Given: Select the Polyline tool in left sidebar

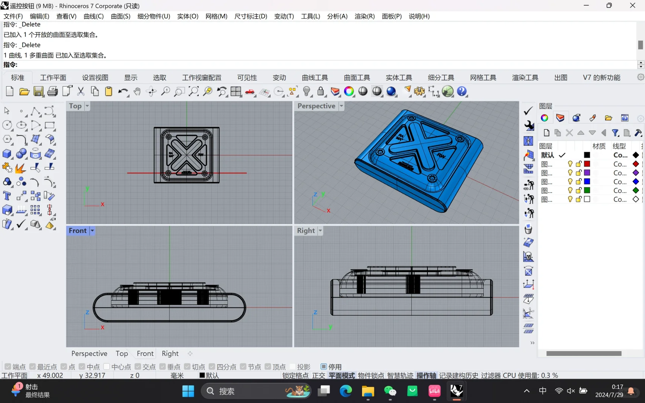Looking at the screenshot, I should [35, 111].
